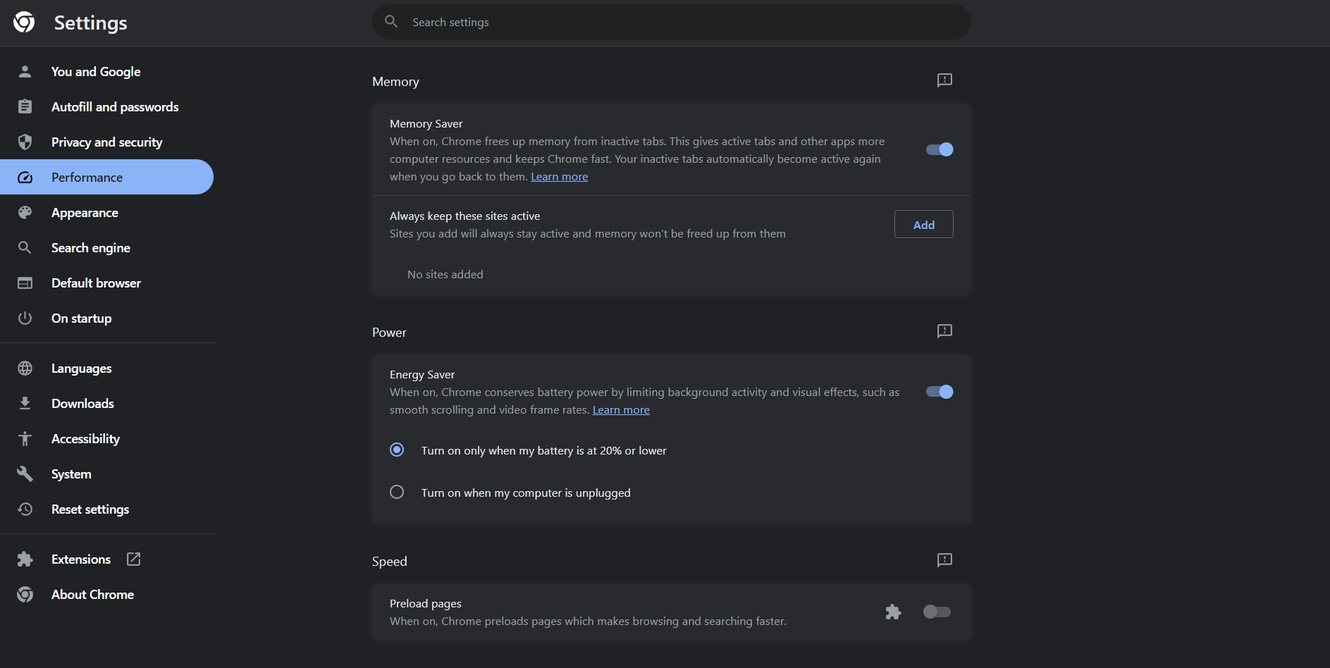Disable the Memory Saver toggle
This screenshot has width=1330, height=668.
coord(939,149)
